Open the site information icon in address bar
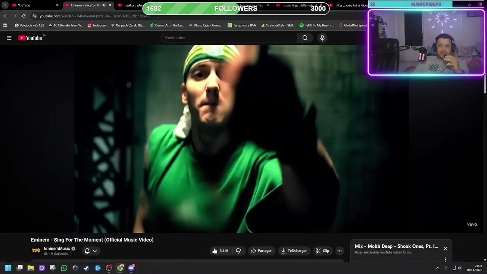This screenshot has width=487, height=274. 35,16
